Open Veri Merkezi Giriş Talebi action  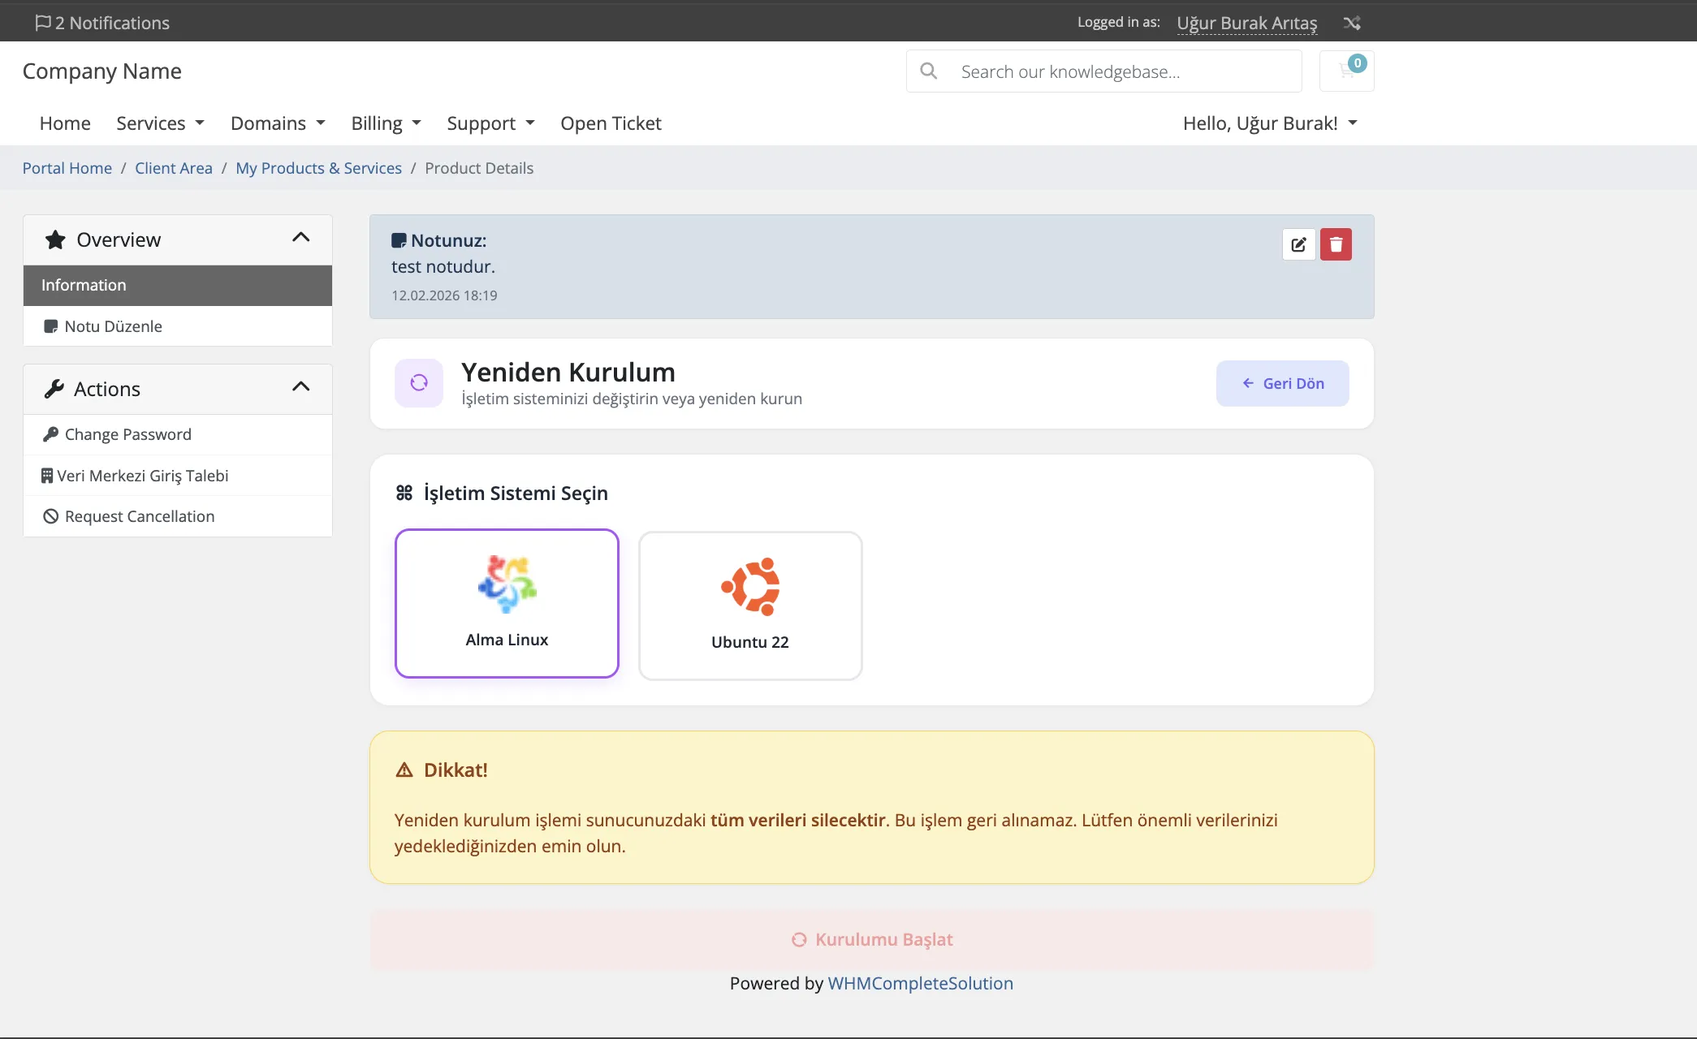178,476
